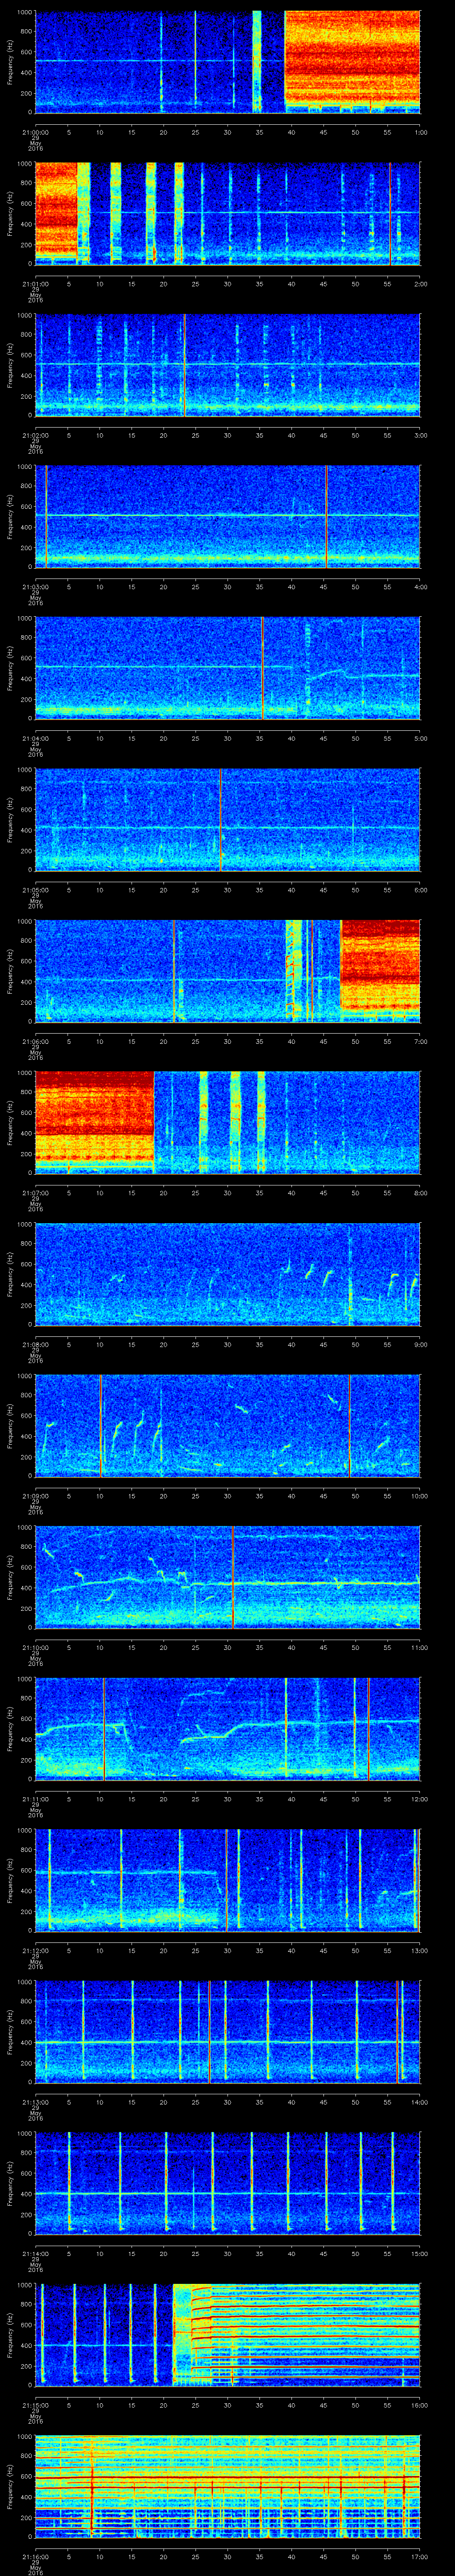Image resolution: width=455 pixels, height=2576 pixels.
Task: Open the spectrogram panel starting at 21:15:00
Action: click(x=228, y=2334)
